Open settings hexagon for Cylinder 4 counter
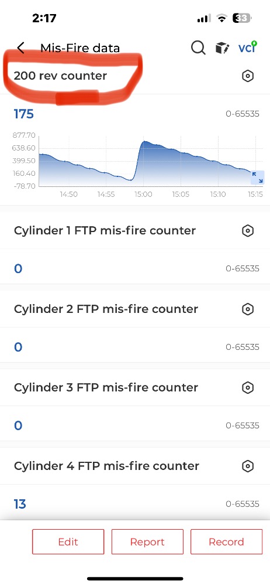The image size is (270, 586). (x=248, y=466)
